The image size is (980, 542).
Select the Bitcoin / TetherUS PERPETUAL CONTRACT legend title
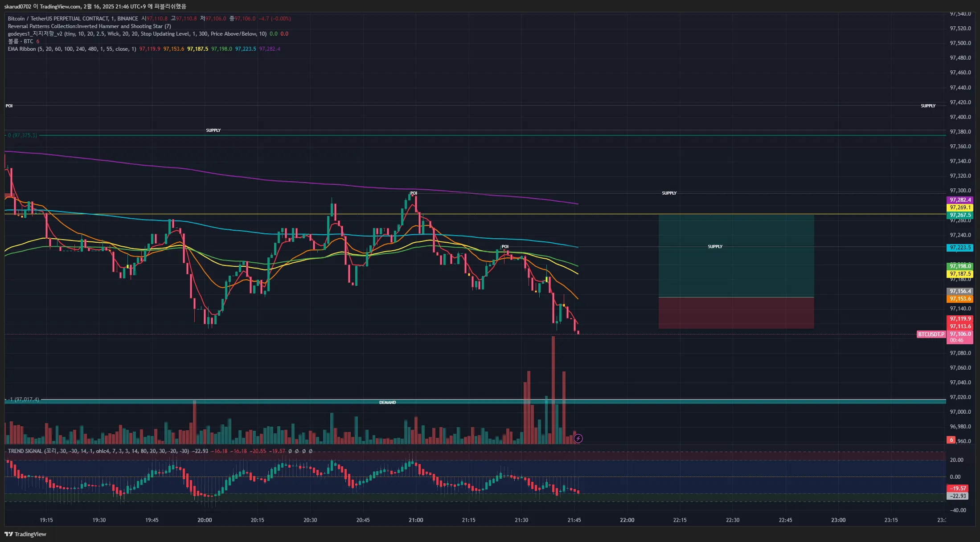click(x=73, y=19)
